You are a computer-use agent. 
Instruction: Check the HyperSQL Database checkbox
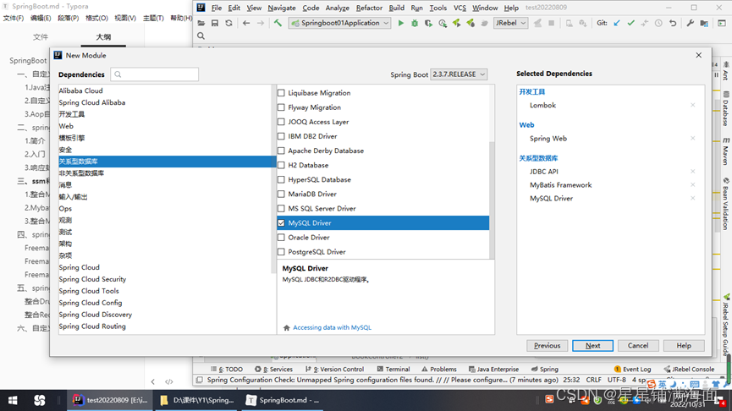click(281, 179)
